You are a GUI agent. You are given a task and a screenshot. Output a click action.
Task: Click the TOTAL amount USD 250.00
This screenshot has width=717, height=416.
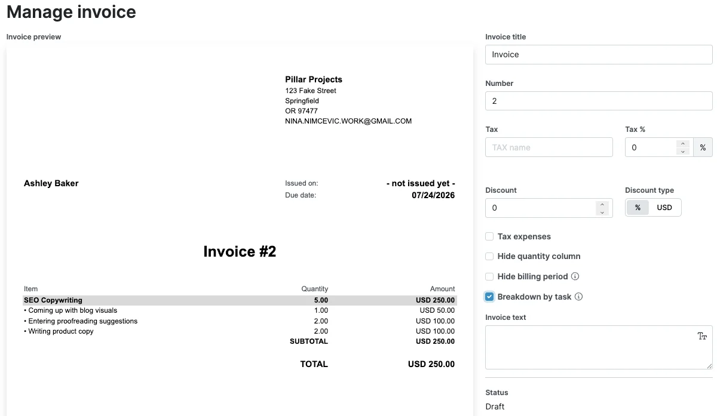pos(431,364)
